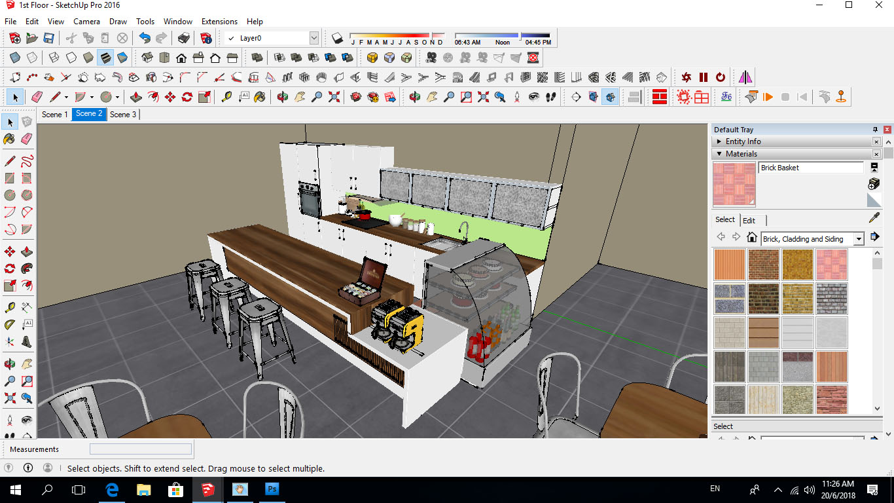Select the Protractor tool in left toolbar

(10, 324)
